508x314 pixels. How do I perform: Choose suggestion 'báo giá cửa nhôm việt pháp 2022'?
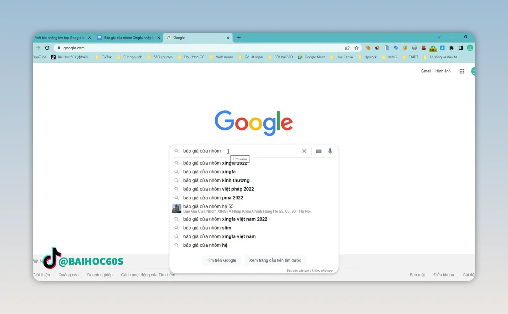254,189
